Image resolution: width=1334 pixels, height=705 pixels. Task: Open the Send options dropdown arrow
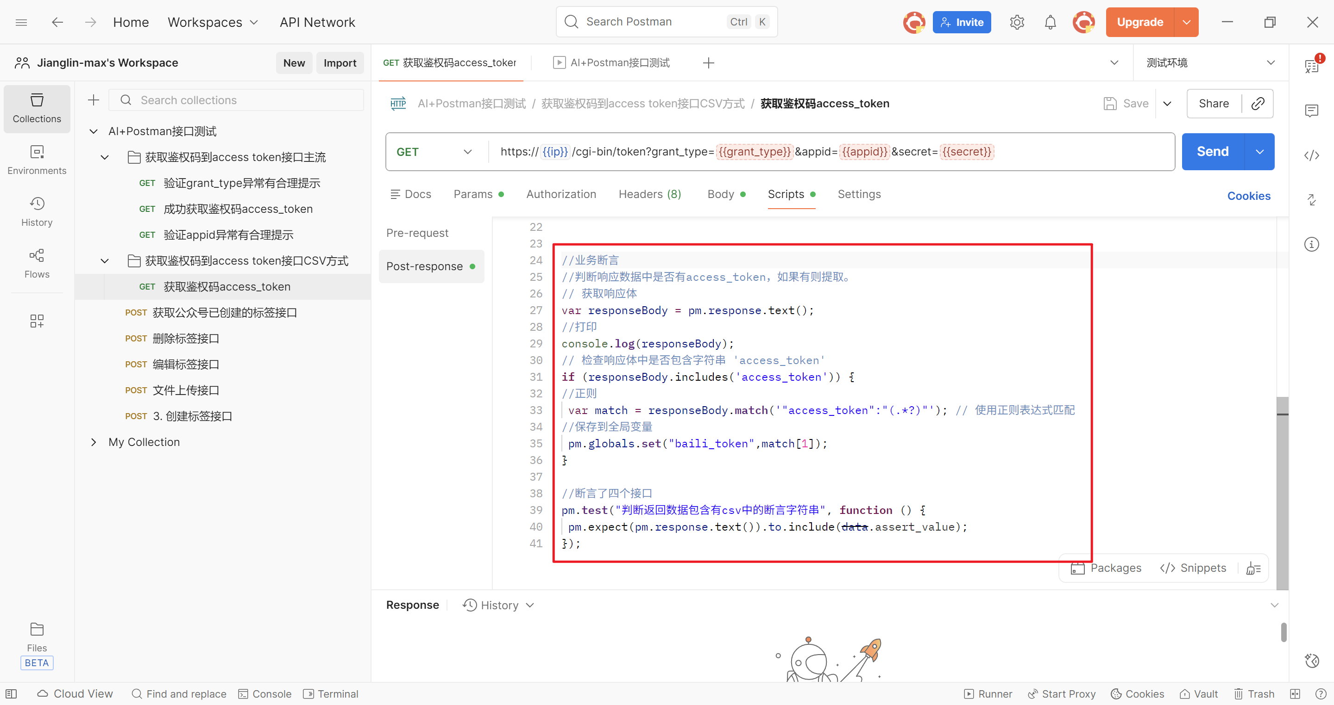[1259, 152]
